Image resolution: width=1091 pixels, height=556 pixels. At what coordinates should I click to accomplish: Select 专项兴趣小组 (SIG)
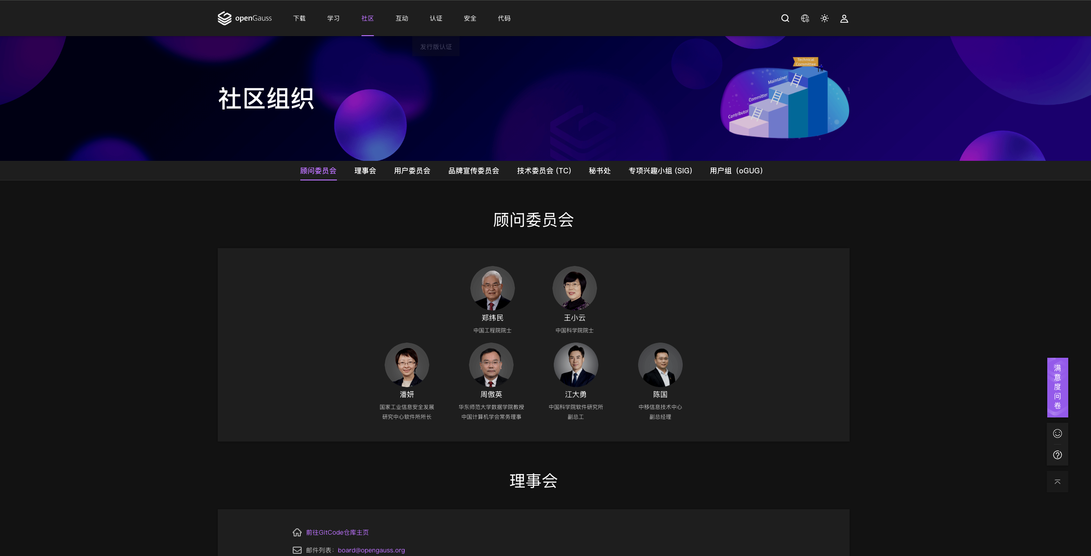pyautogui.click(x=660, y=171)
